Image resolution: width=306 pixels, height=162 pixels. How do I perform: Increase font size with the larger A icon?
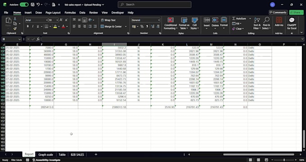[x=61, y=20]
